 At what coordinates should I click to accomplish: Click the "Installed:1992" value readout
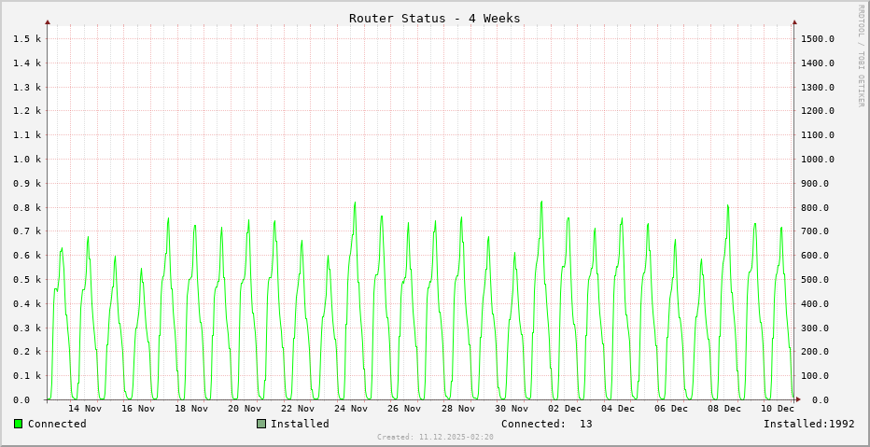pos(808,424)
